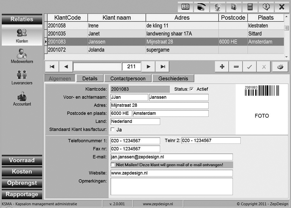Print the current customer record

click(279, 66)
